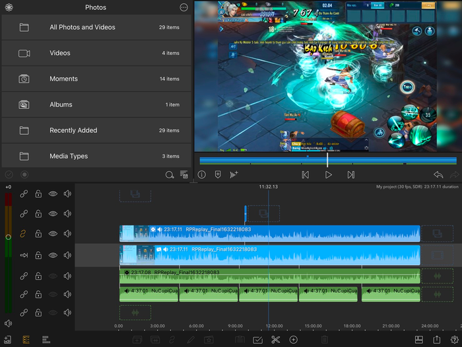Add a marker using the marker shield icon

(218, 174)
